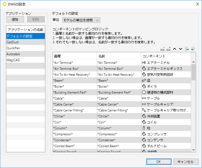Click the コイル component icon
The height and width of the screenshot is (168, 202).
coord(144,122)
